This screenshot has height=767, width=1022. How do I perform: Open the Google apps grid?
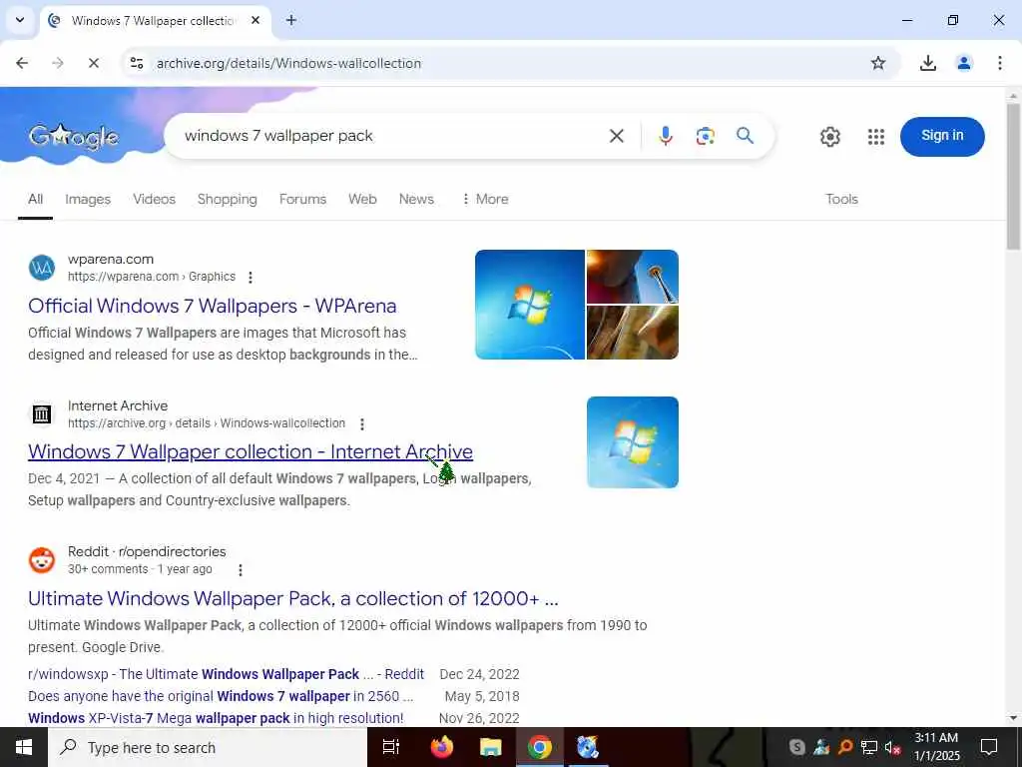click(x=876, y=136)
